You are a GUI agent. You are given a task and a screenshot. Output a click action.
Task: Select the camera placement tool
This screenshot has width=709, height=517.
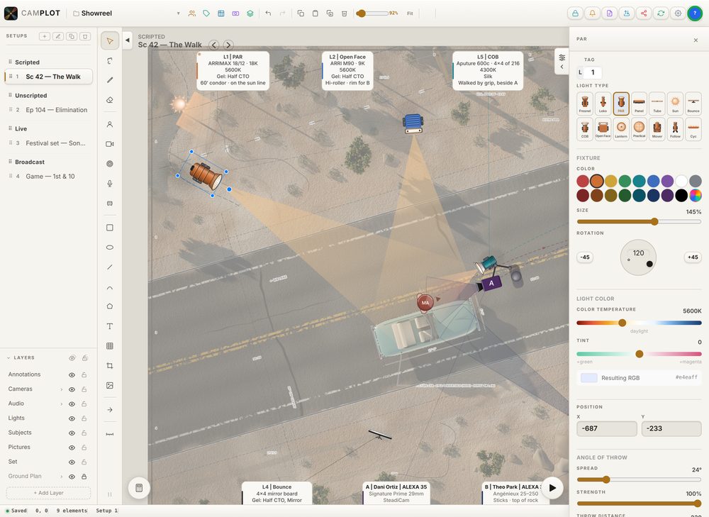click(110, 144)
